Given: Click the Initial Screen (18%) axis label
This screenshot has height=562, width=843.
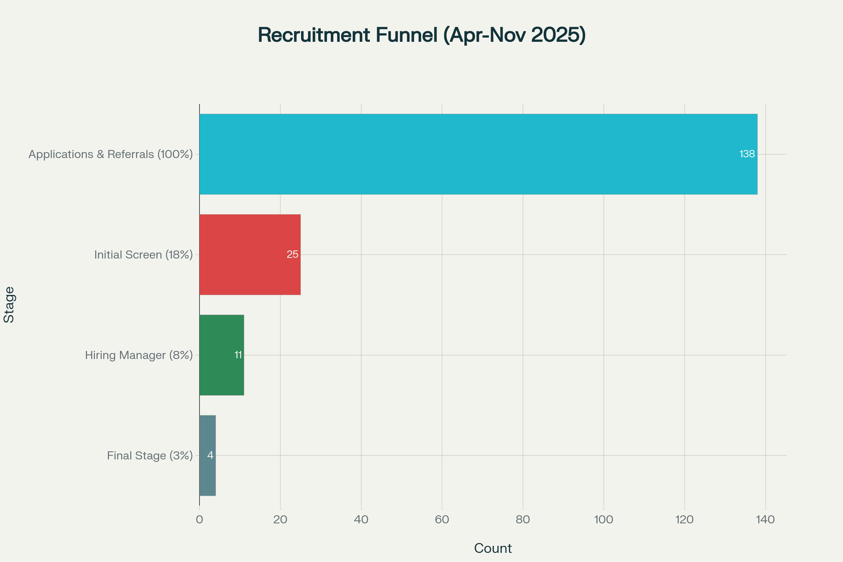Looking at the screenshot, I should tap(143, 255).
